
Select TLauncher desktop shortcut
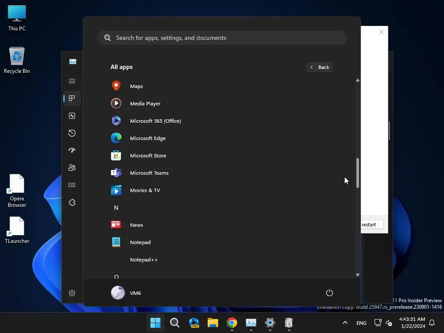[17, 230]
